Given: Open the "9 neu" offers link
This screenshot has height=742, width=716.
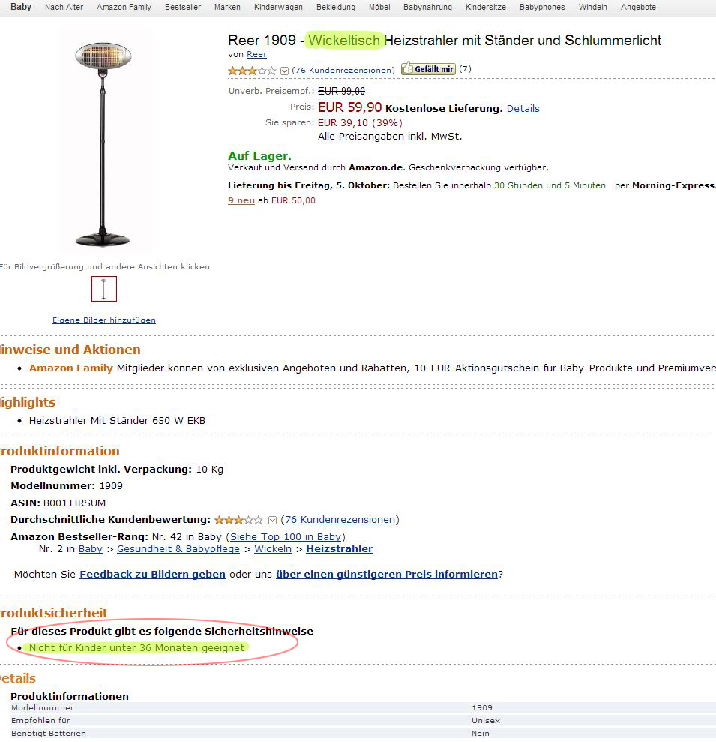Looking at the screenshot, I should tap(241, 200).
